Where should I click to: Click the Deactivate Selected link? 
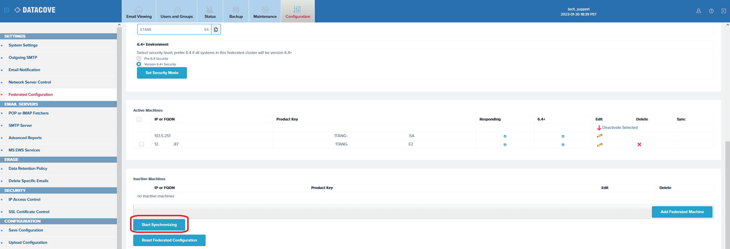(620, 127)
